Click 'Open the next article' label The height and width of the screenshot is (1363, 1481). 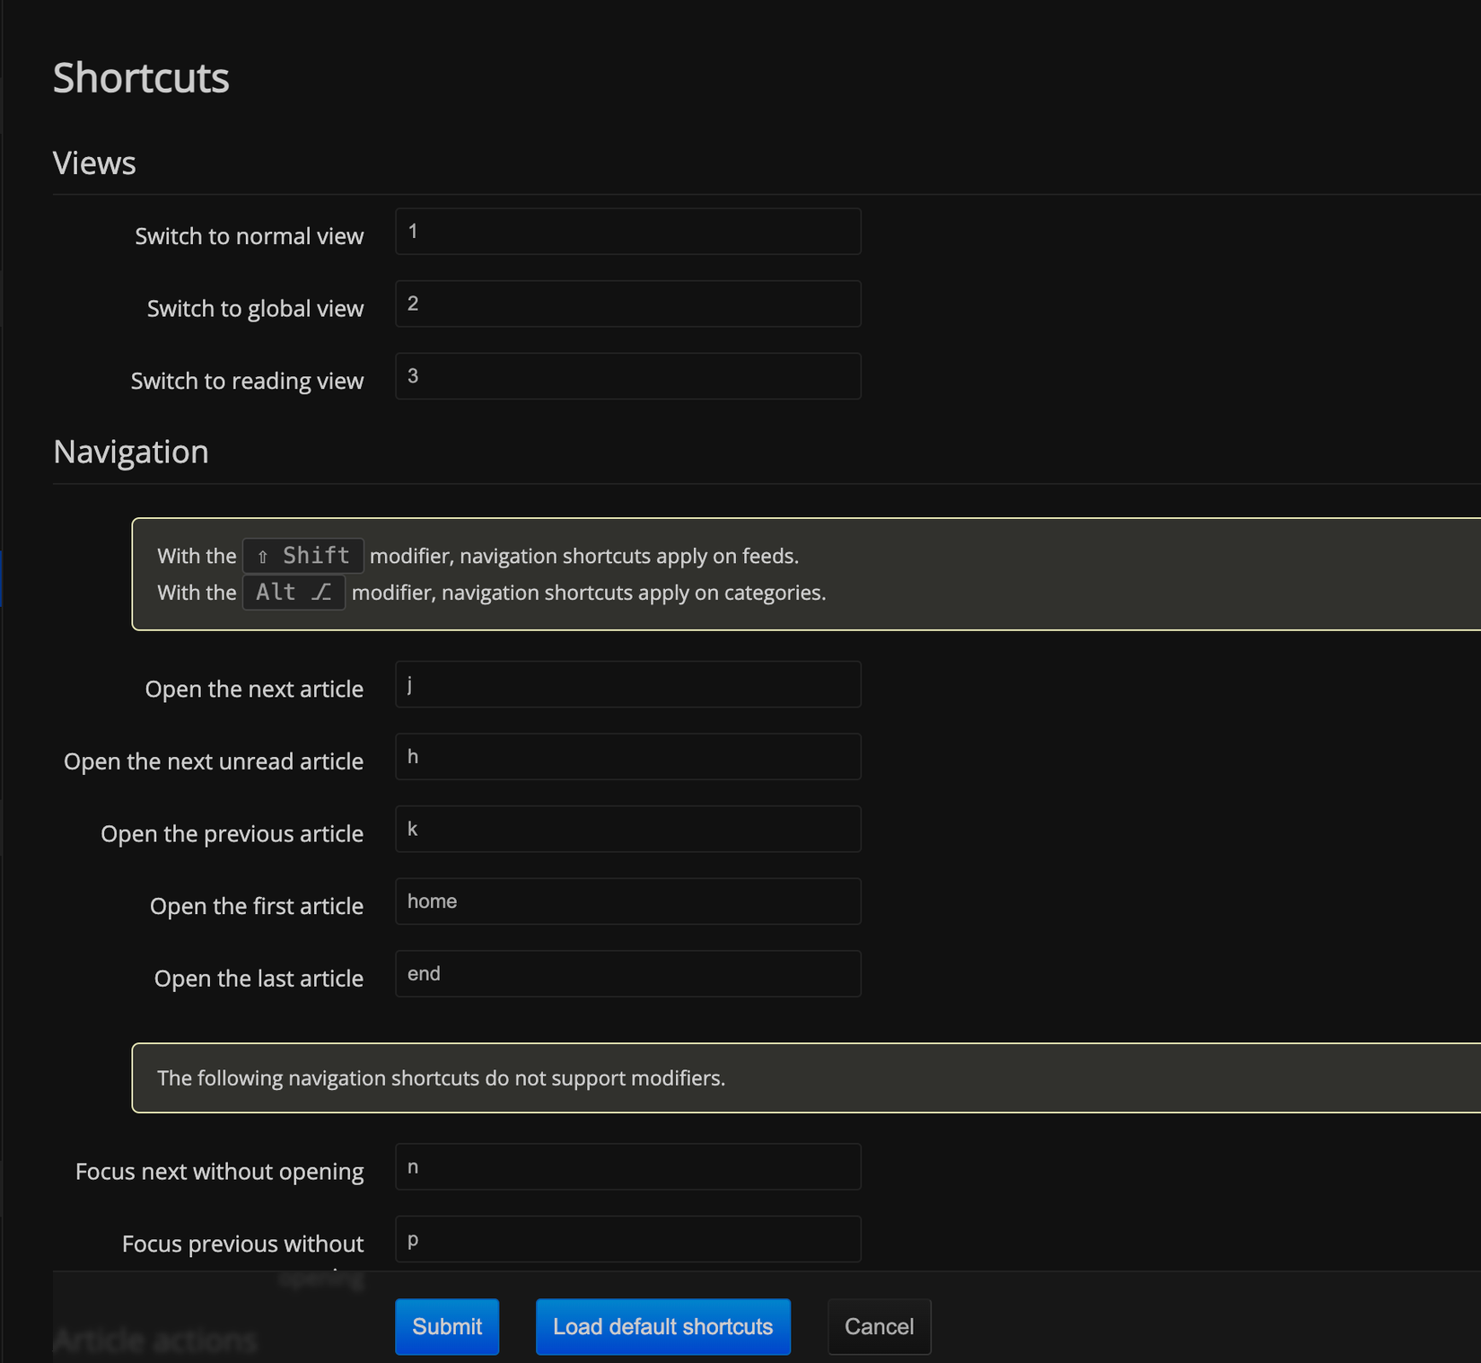click(x=255, y=690)
